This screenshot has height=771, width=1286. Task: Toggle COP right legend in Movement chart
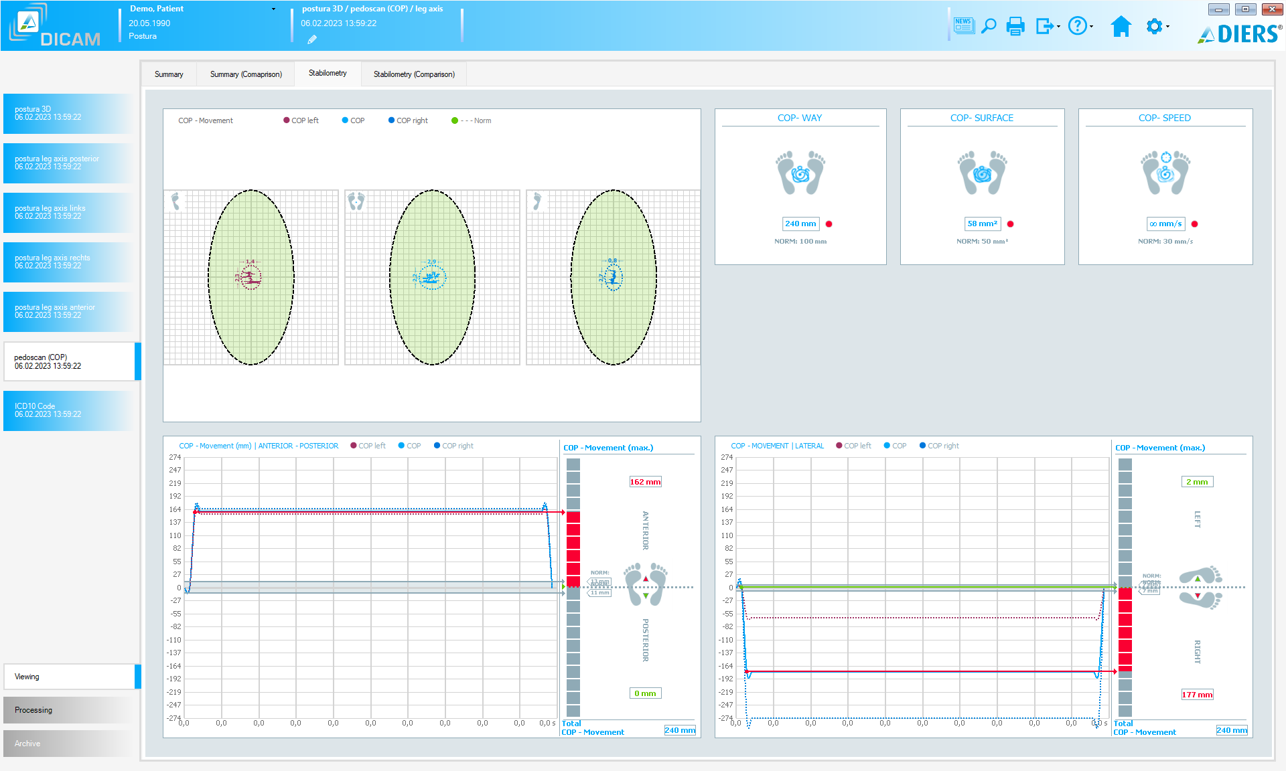coord(408,120)
